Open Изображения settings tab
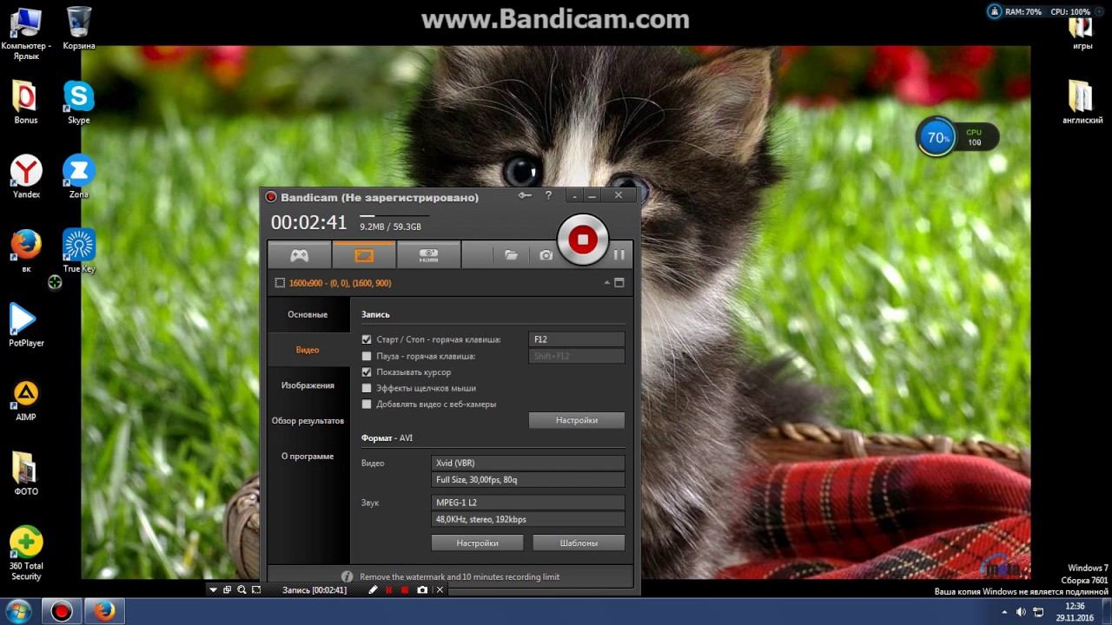 (308, 385)
